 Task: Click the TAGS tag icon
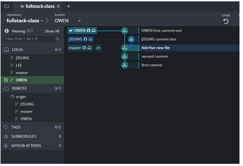pos(6,127)
